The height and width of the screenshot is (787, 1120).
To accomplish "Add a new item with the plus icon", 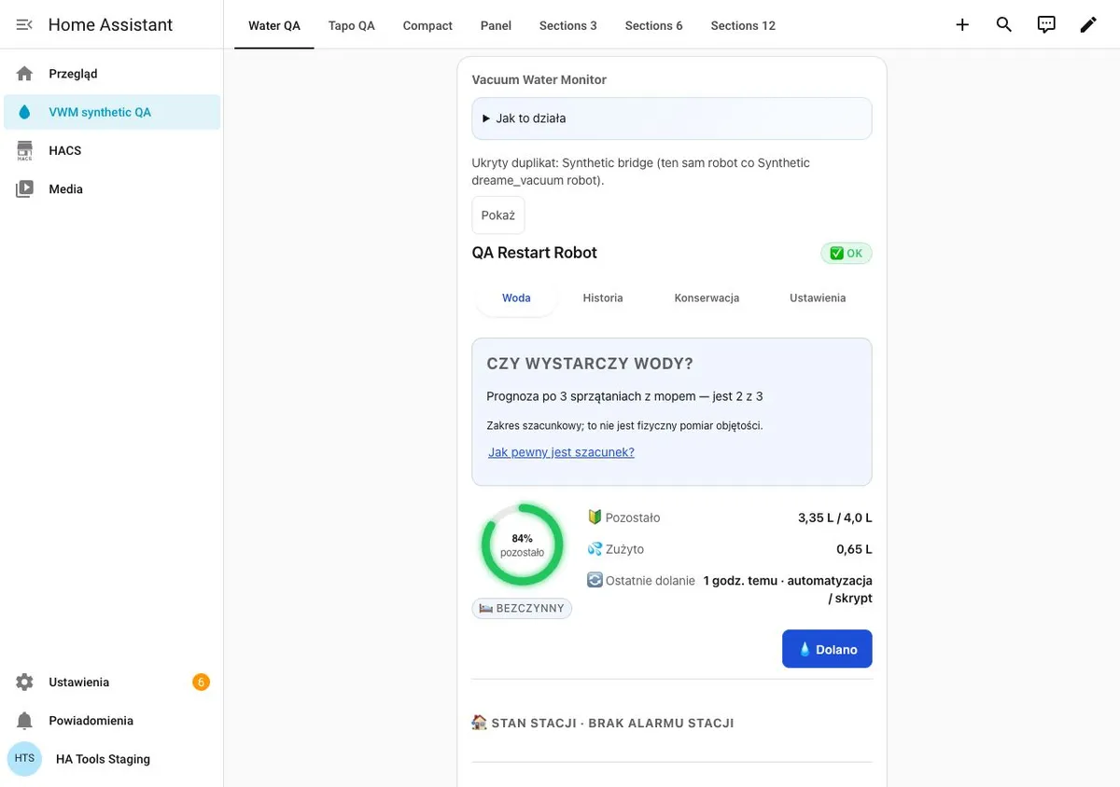I will pos(962,25).
